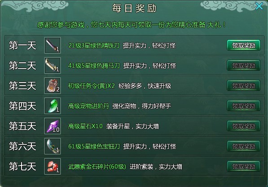The image size is (268, 187).
Task: Click the Day 3 quest token icon
Action: coord(53,86)
